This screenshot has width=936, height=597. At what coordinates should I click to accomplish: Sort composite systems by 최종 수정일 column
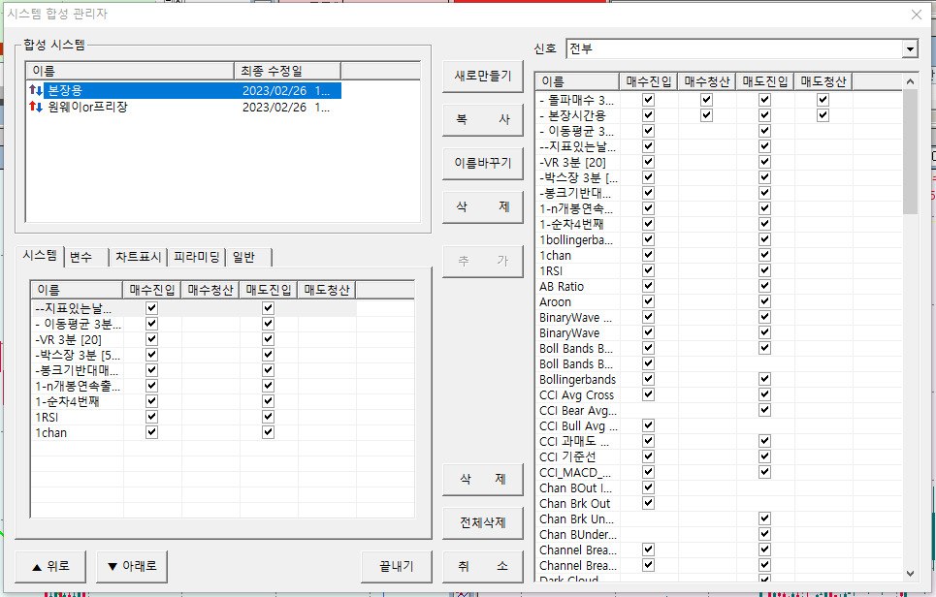[x=287, y=71]
